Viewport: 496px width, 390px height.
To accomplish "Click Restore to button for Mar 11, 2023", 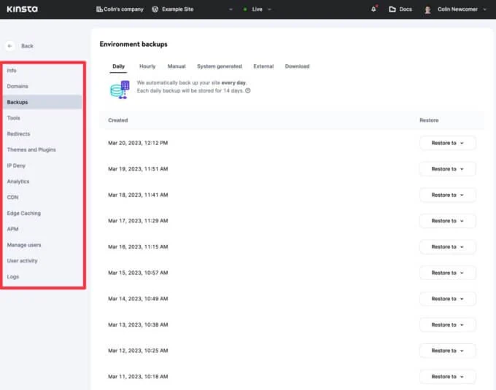I will [x=447, y=376].
